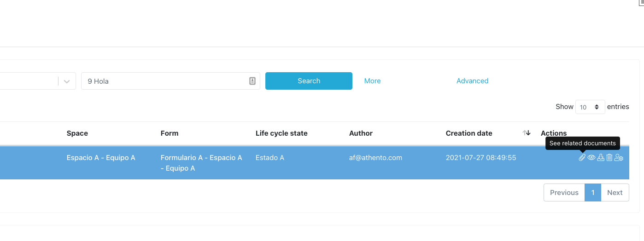
Task: Click the Search button
Action: 309,81
